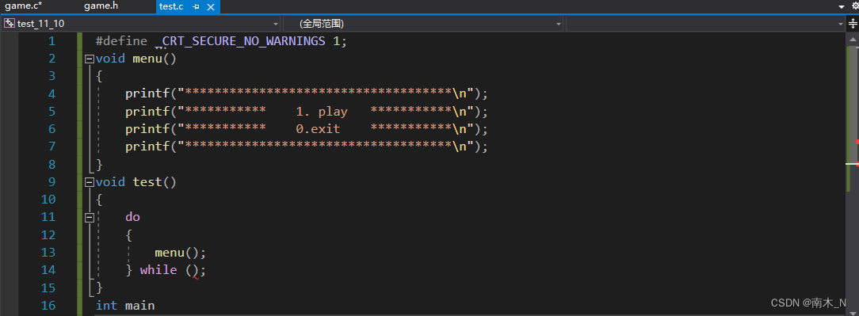Switch to the game.c* tab
This screenshot has height=316, width=859.
(x=24, y=6)
